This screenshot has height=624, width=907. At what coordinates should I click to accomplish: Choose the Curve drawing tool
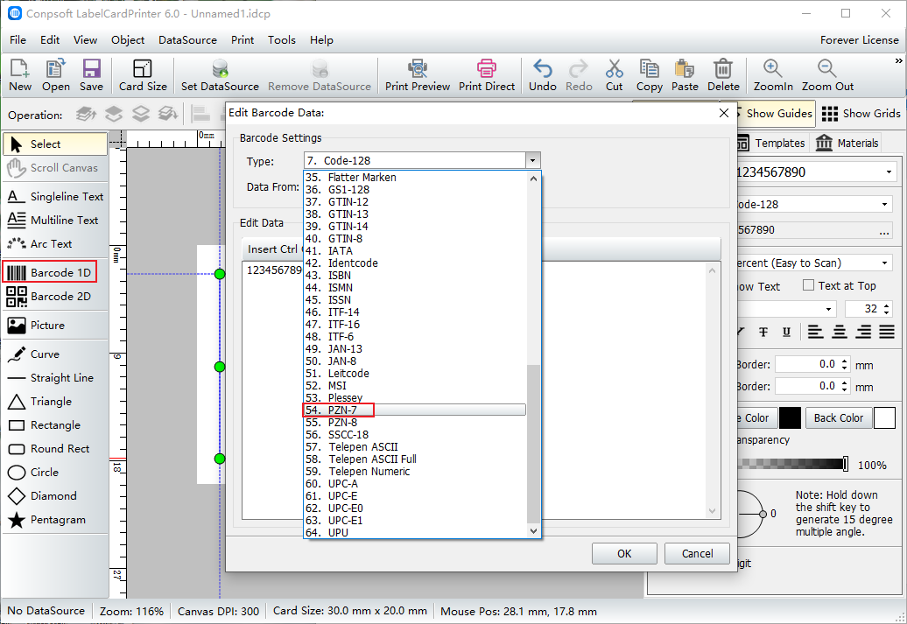pos(55,354)
